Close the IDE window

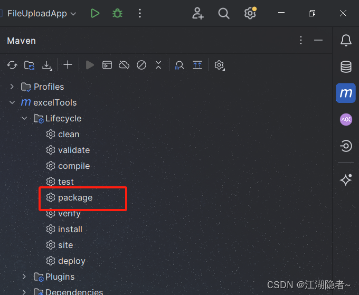click(x=343, y=13)
